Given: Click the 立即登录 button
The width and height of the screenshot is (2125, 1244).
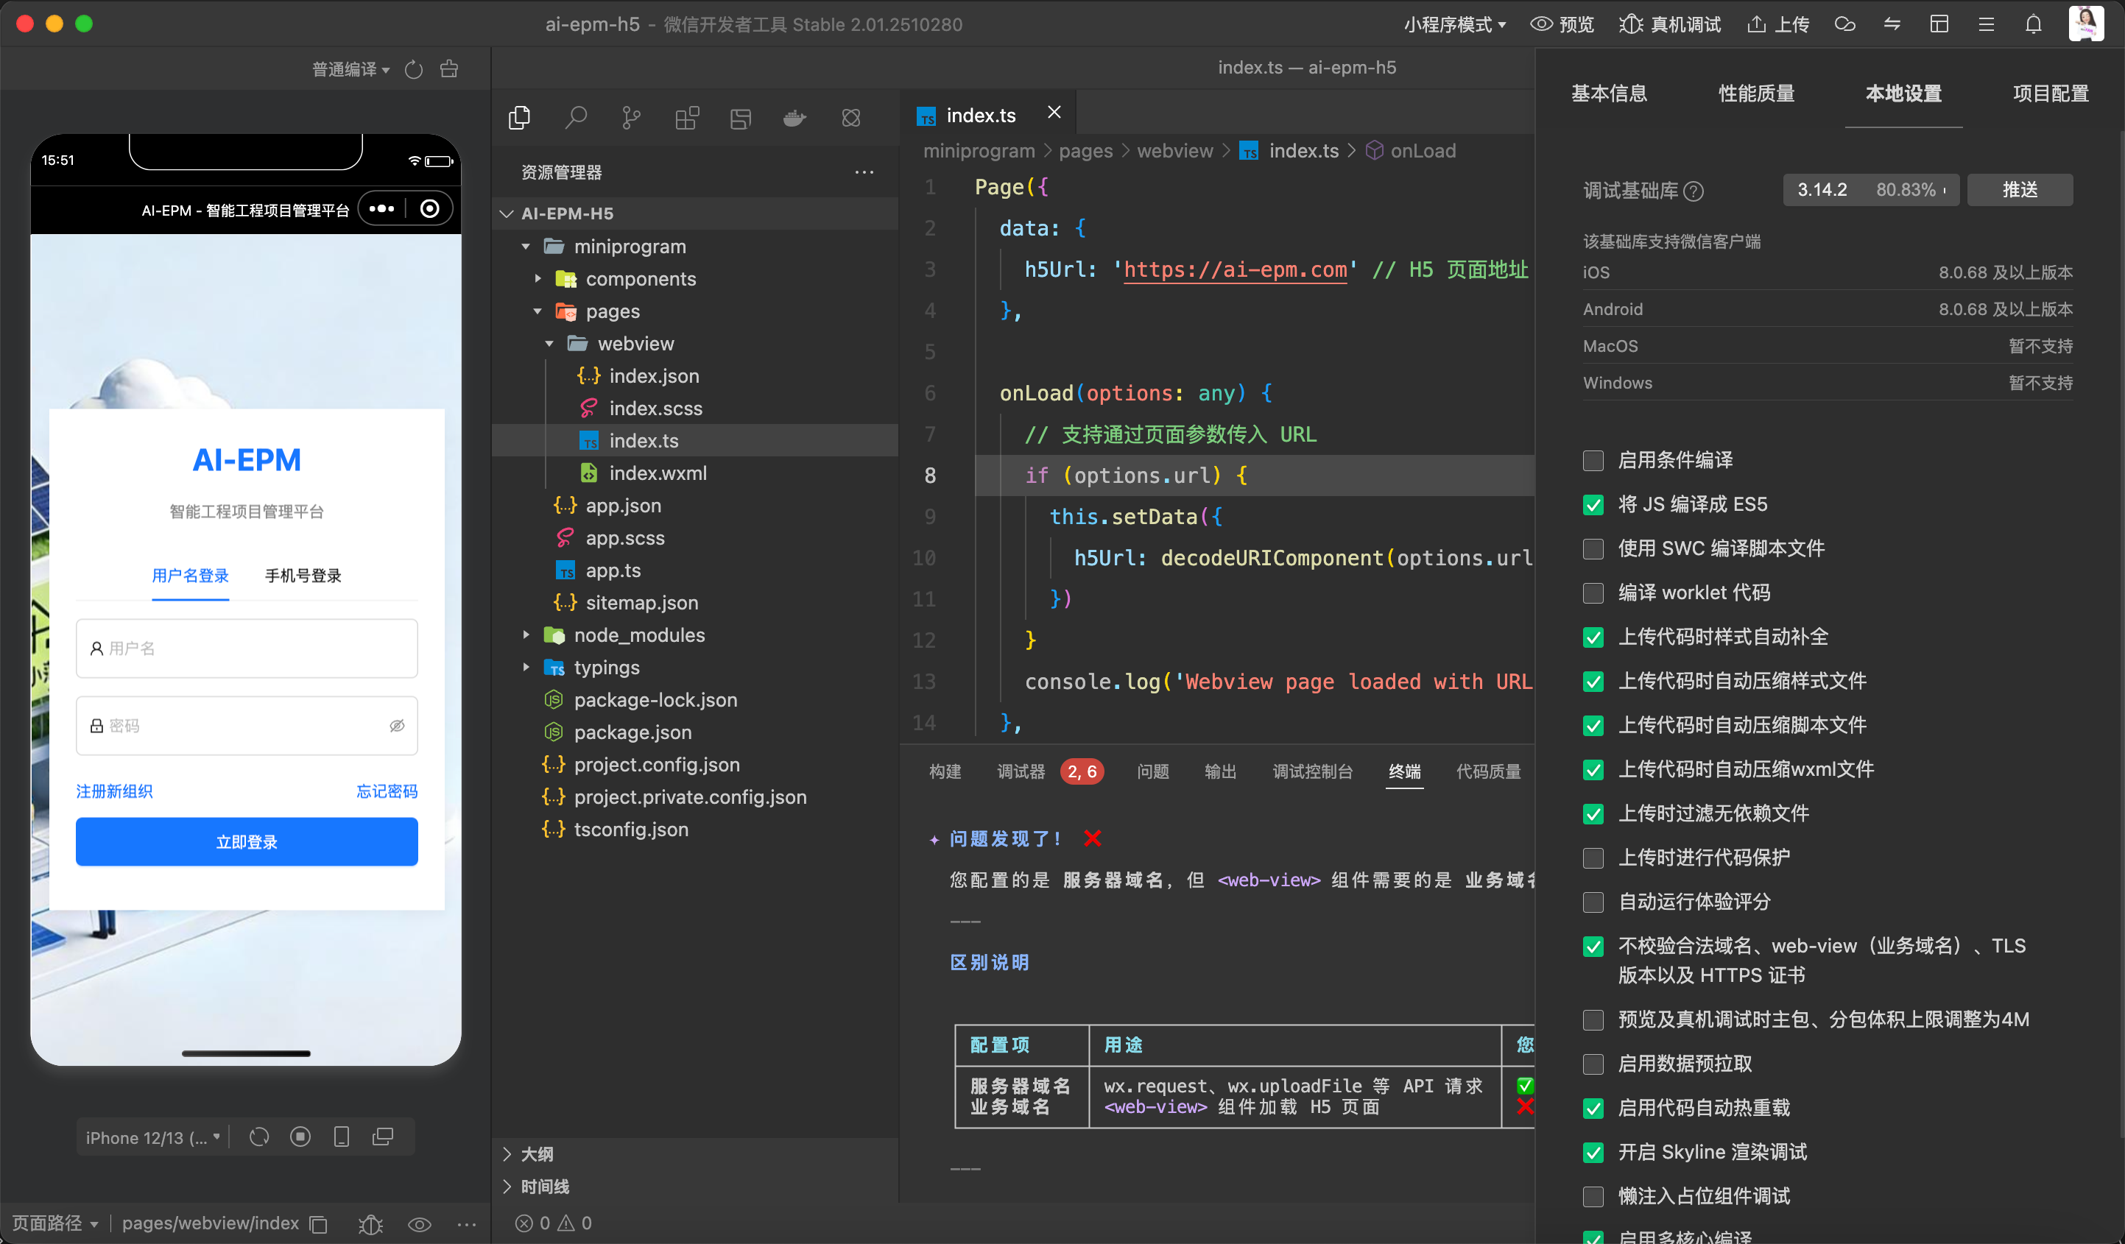Looking at the screenshot, I should point(246,841).
